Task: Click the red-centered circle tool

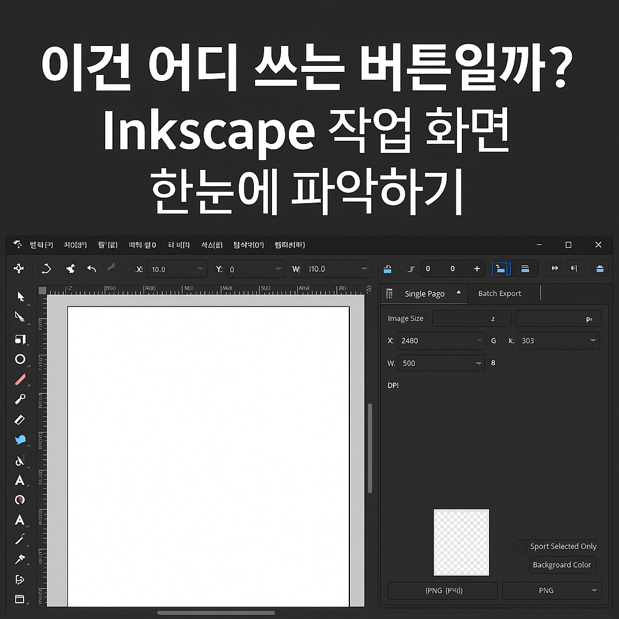Action: [x=20, y=500]
